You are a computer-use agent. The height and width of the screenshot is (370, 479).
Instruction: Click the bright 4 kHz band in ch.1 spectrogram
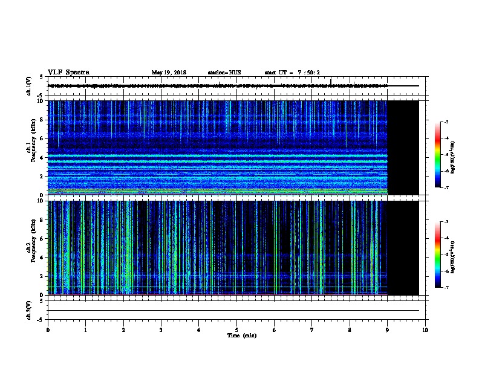pos(218,156)
